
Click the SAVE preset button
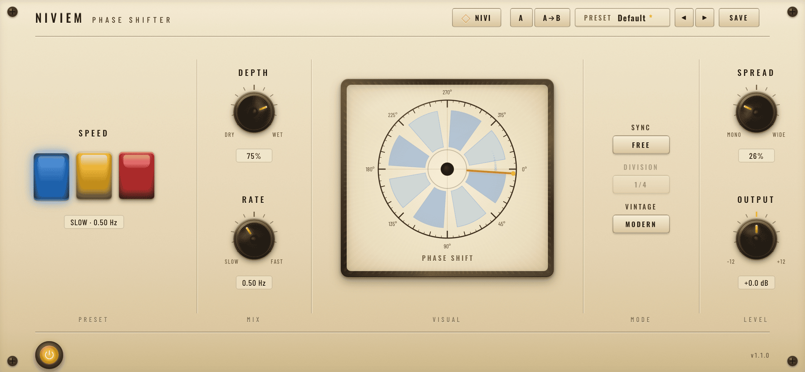pyautogui.click(x=739, y=18)
